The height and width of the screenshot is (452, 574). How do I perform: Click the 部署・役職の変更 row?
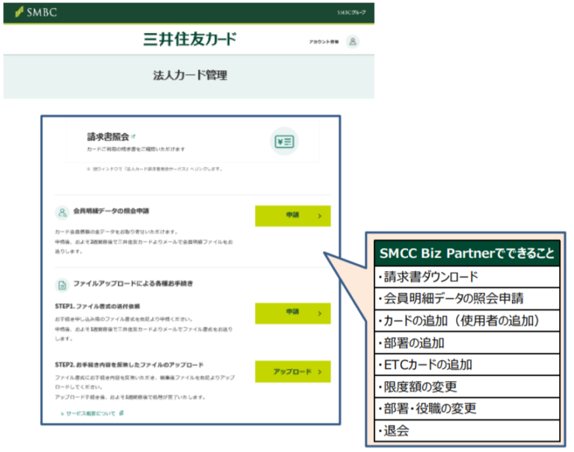tap(466, 409)
